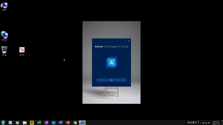Open File Explorer from the taskbar
The height and width of the screenshot is (125, 223).
(25, 122)
